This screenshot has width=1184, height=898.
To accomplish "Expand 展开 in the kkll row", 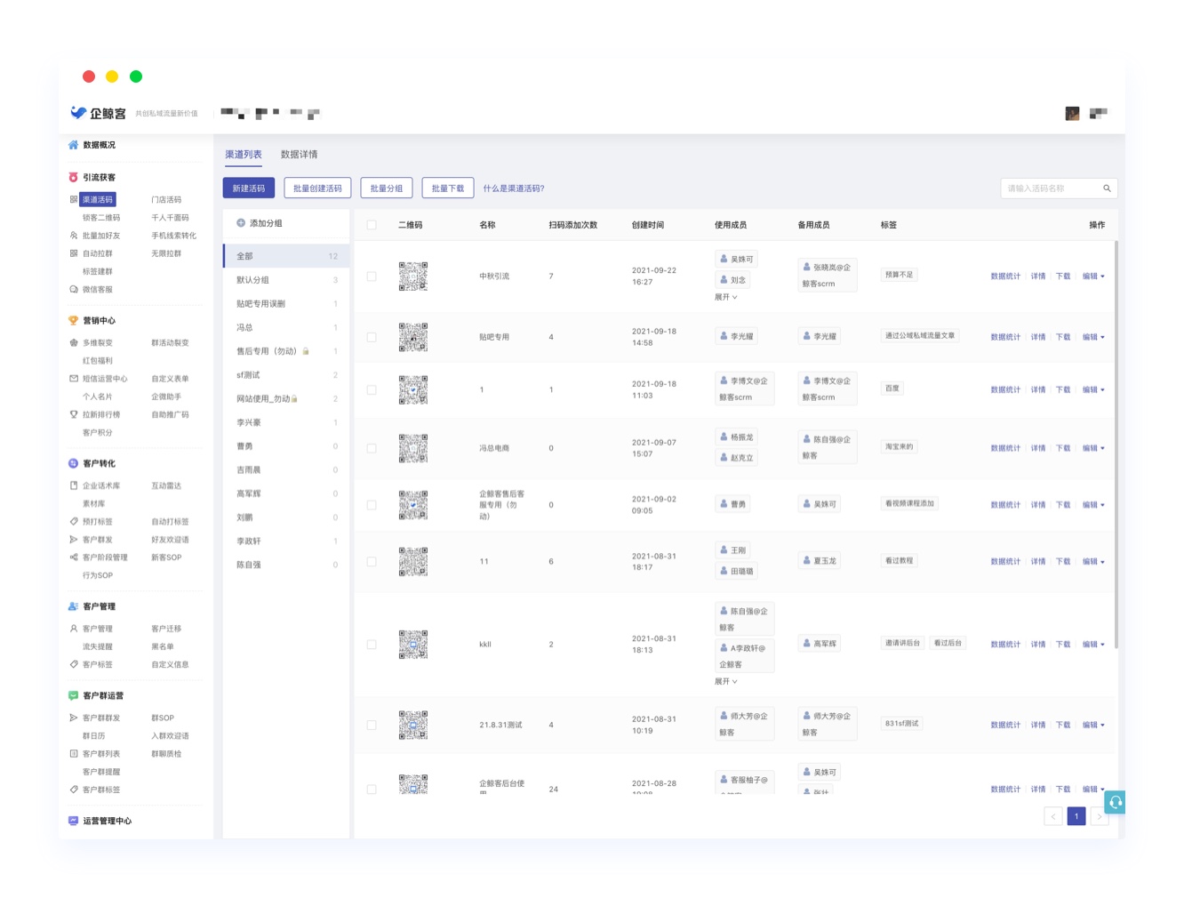I will click(725, 681).
